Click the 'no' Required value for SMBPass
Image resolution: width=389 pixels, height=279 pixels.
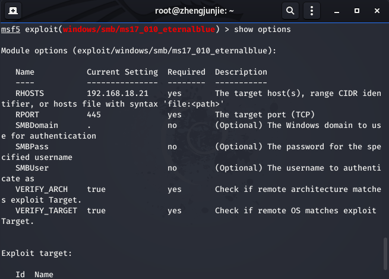[x=172, y=147]
